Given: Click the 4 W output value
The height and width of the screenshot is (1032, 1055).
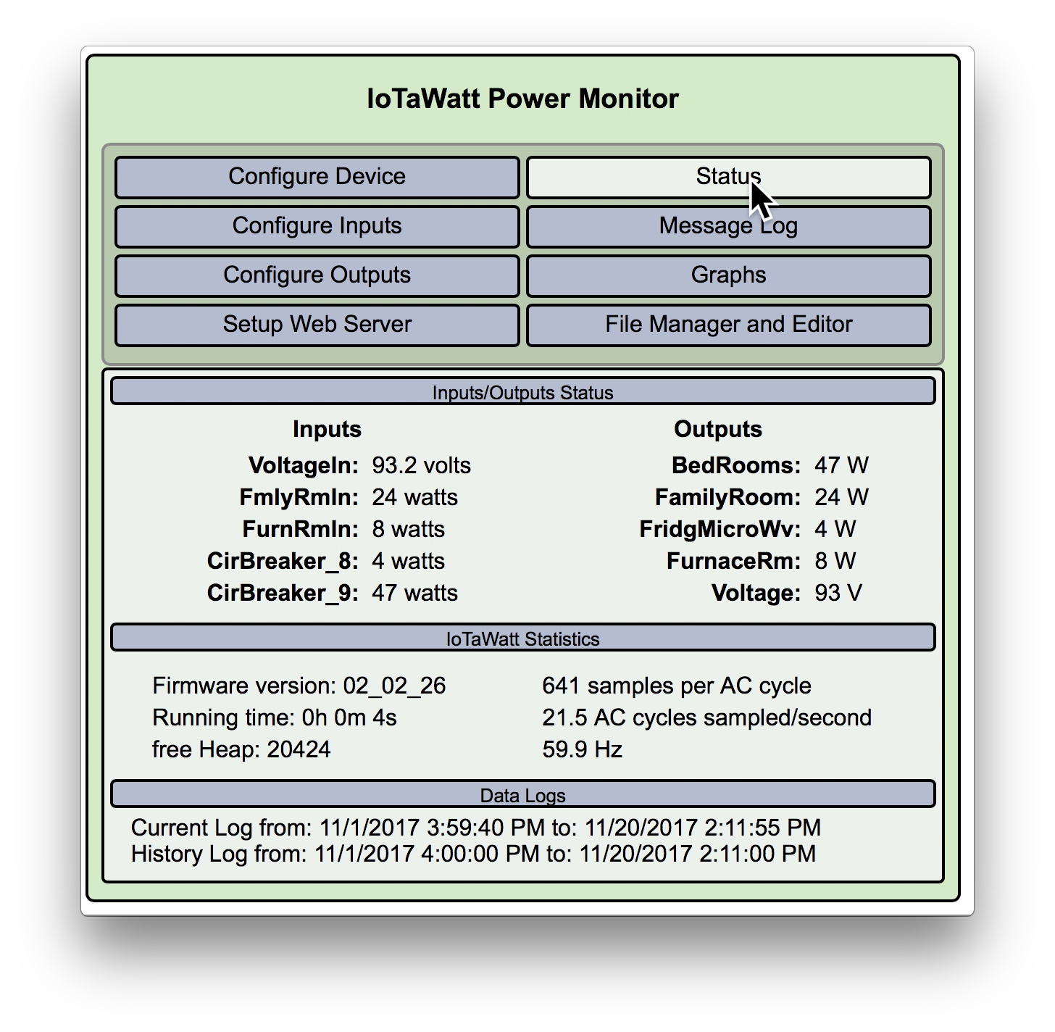Looking at the screenshot, I should 835,529.
